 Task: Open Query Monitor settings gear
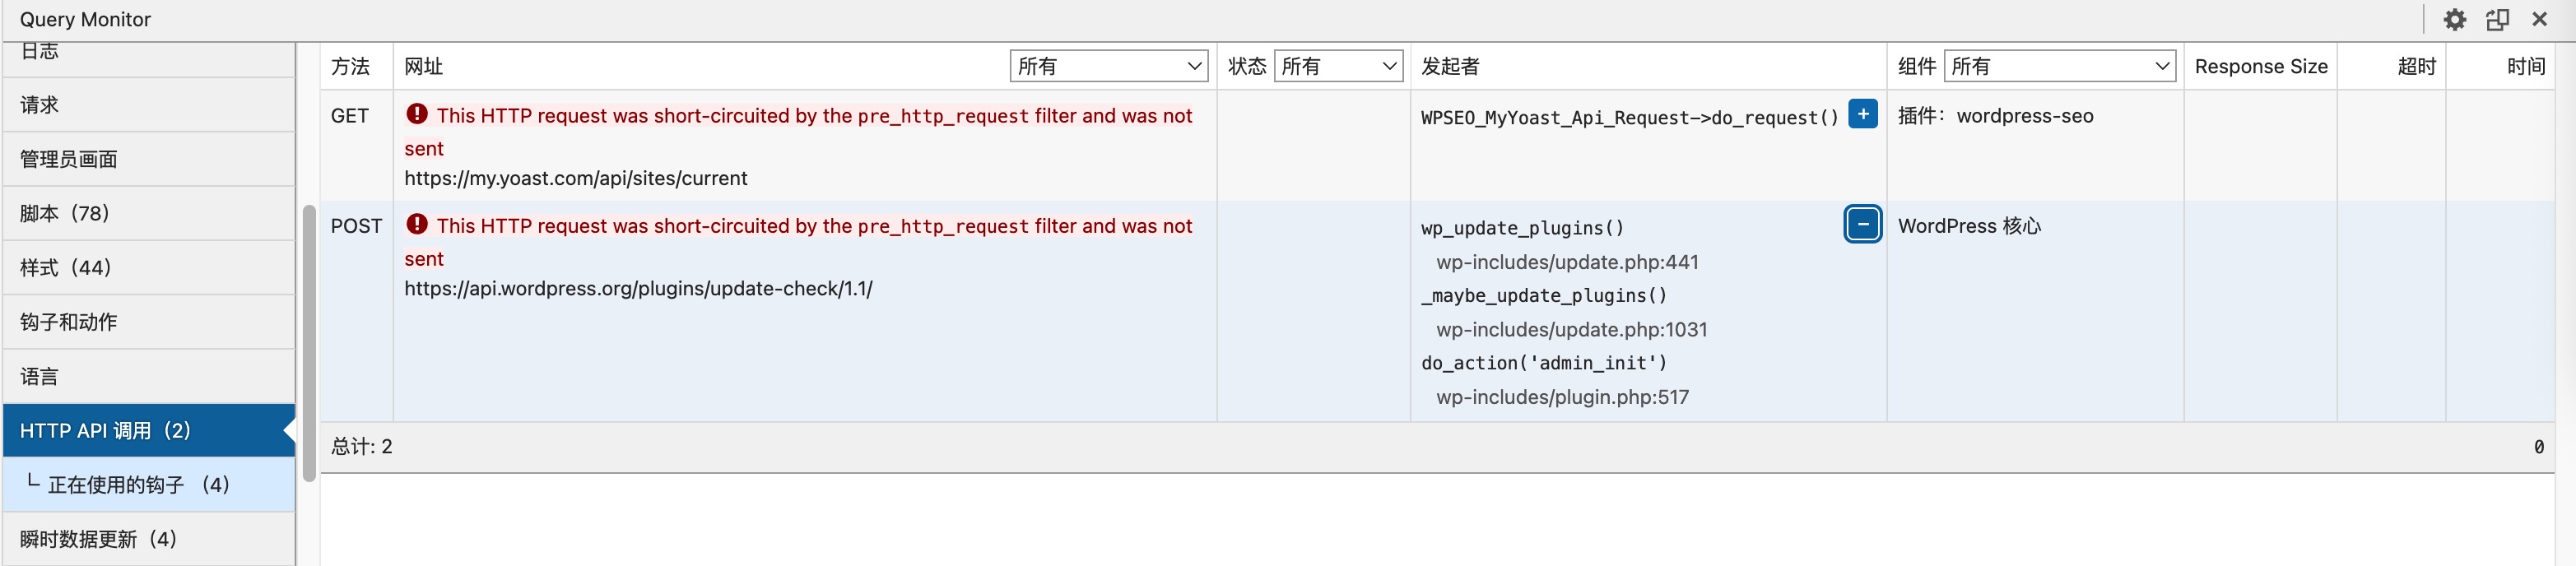[x=2454, y=20]
